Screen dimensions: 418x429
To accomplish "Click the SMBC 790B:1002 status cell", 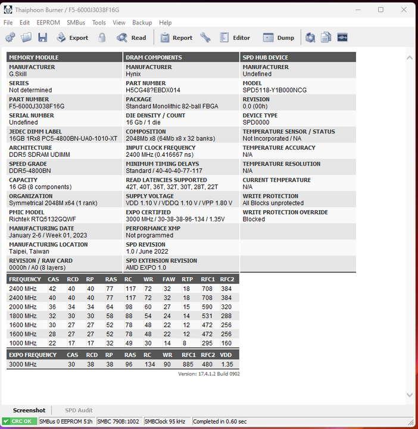I will [x=118, y=421].
